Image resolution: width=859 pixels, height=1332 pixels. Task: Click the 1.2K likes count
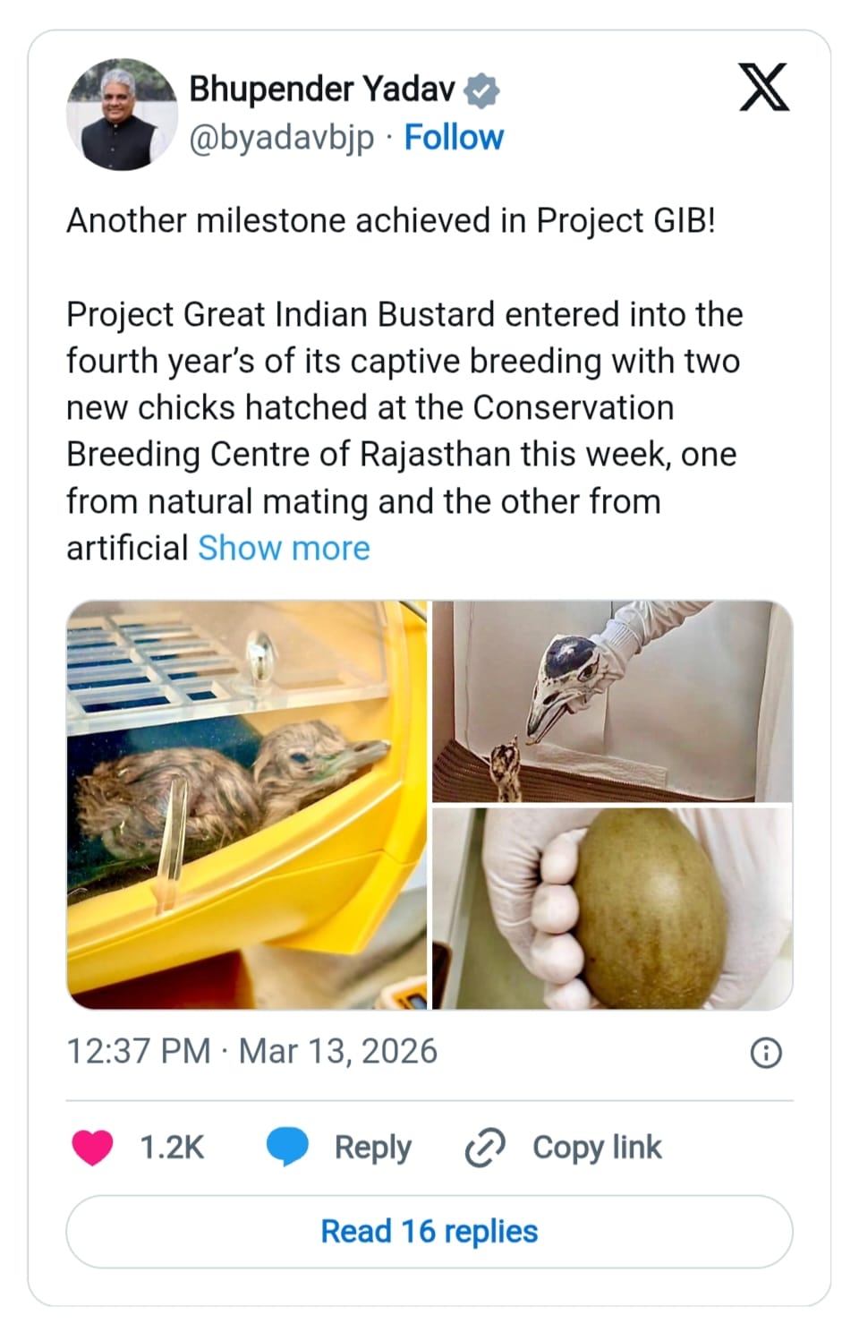coord(172,1147)
